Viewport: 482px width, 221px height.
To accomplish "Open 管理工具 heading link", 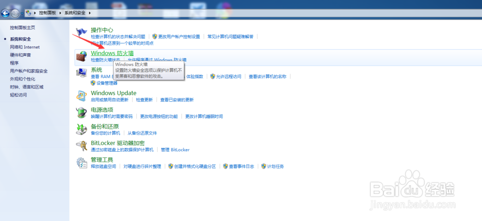I will (x=102, y=160).
